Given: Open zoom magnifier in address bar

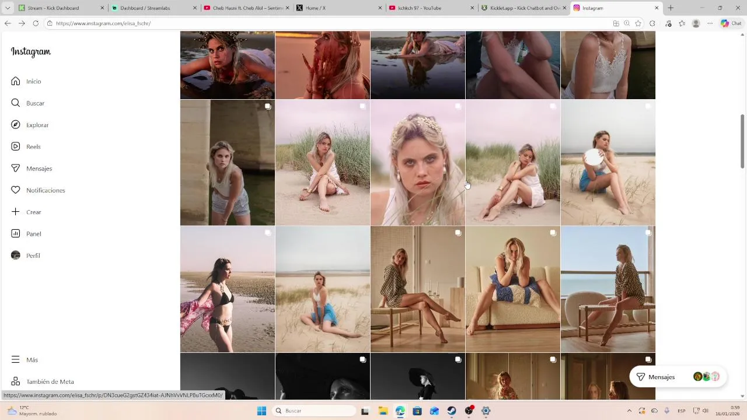Looking at the screenshot, I should tap(627, 23).
